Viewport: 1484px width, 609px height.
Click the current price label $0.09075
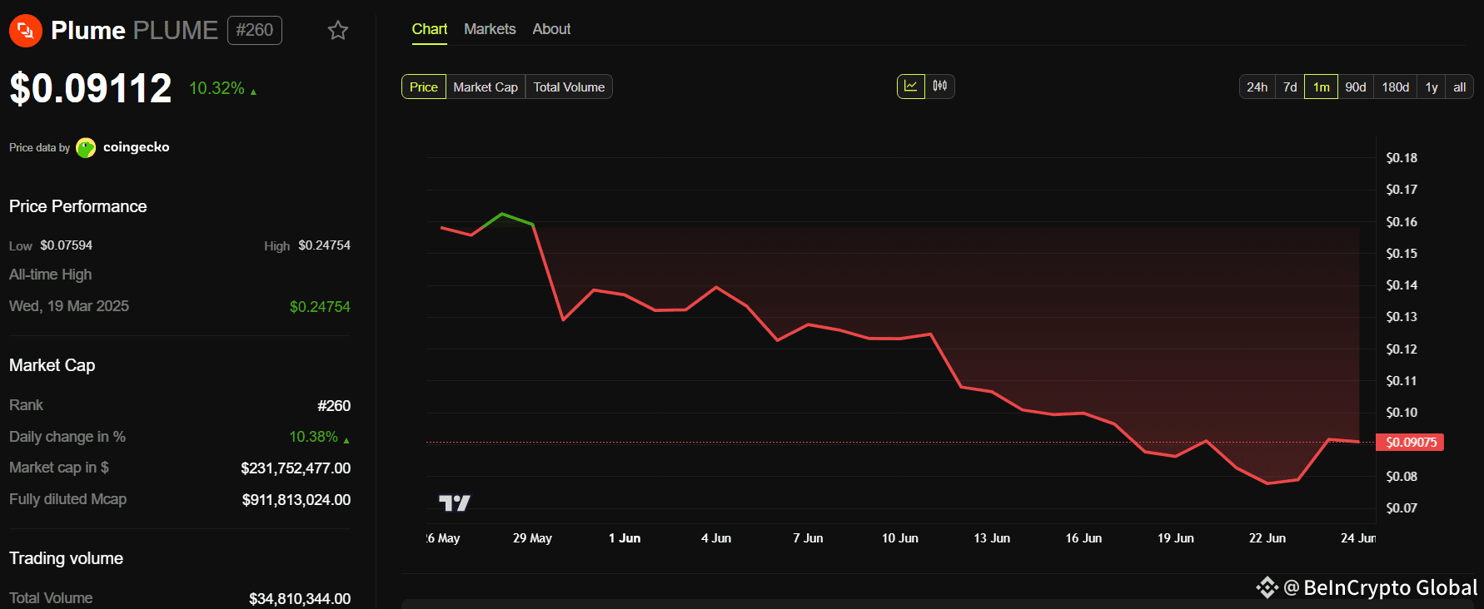pos(1411,442)
